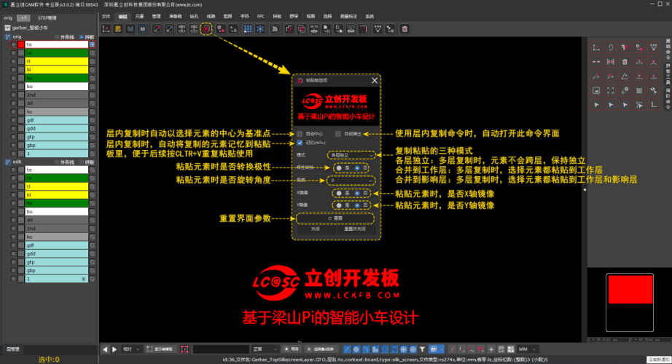Switch to STEP管理 tab
This screenshot has width=672, height=364.
tap(47, 18)
